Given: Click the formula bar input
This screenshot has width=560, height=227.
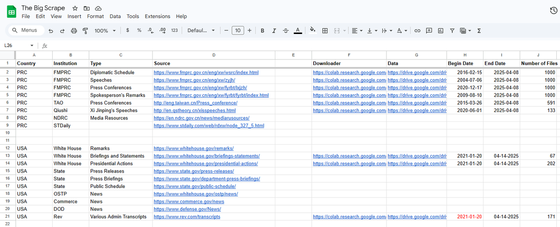Looking at the screenshot, I should pos(303,46).
